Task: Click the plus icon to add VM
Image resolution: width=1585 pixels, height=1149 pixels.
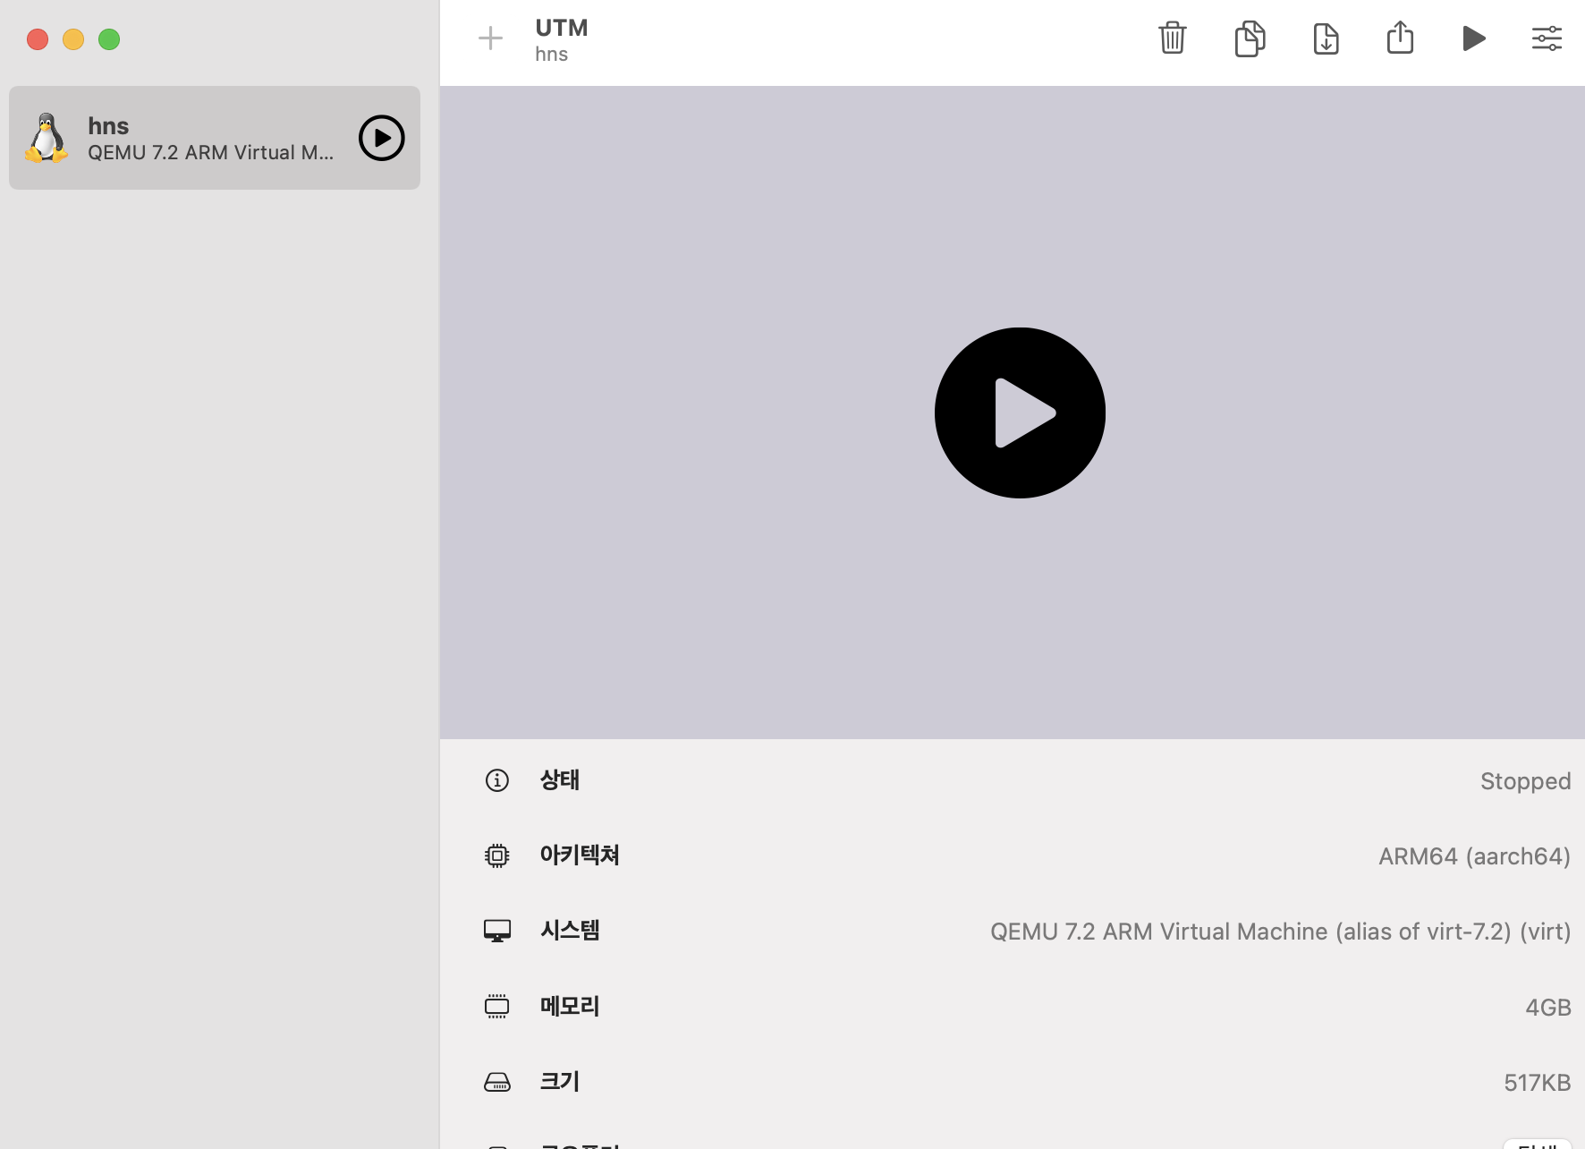Action: 490,38
